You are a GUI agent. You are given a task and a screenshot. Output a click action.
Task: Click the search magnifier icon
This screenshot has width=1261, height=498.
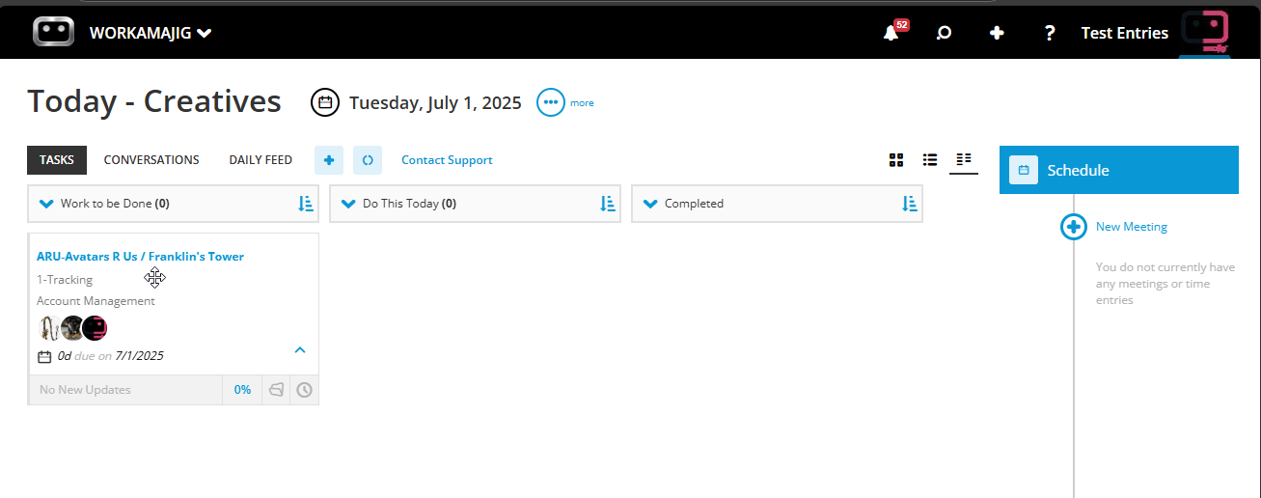pos(945,34)
